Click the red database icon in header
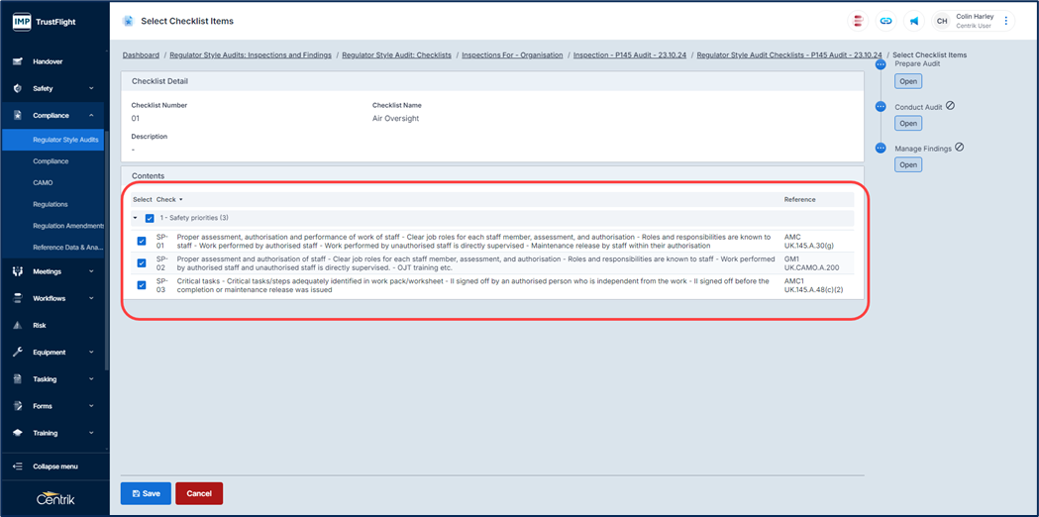 pos(859,21)
